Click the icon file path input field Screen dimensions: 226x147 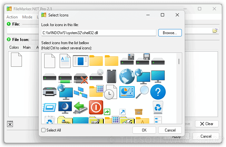(x=99, y=33)
